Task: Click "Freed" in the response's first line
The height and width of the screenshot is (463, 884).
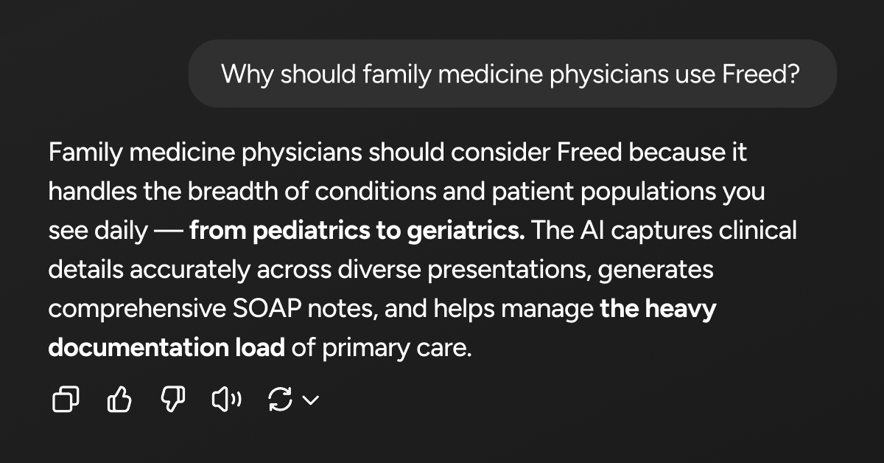Action: 590,153
